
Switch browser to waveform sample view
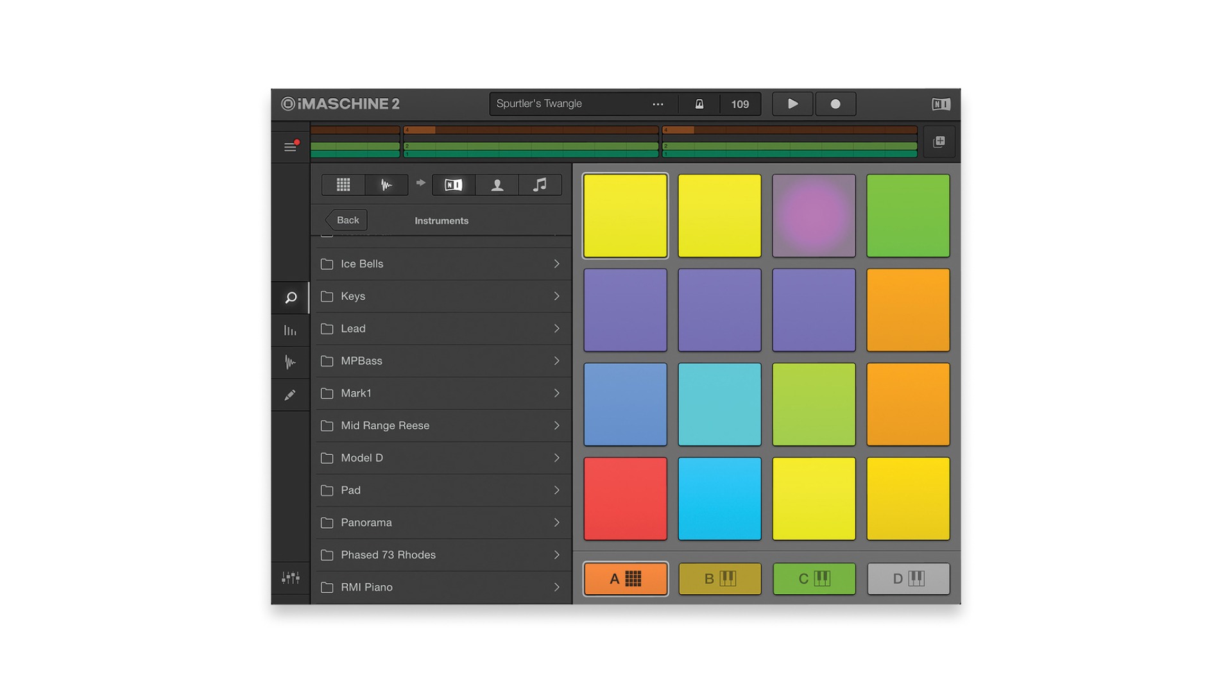tap(386, 185)
